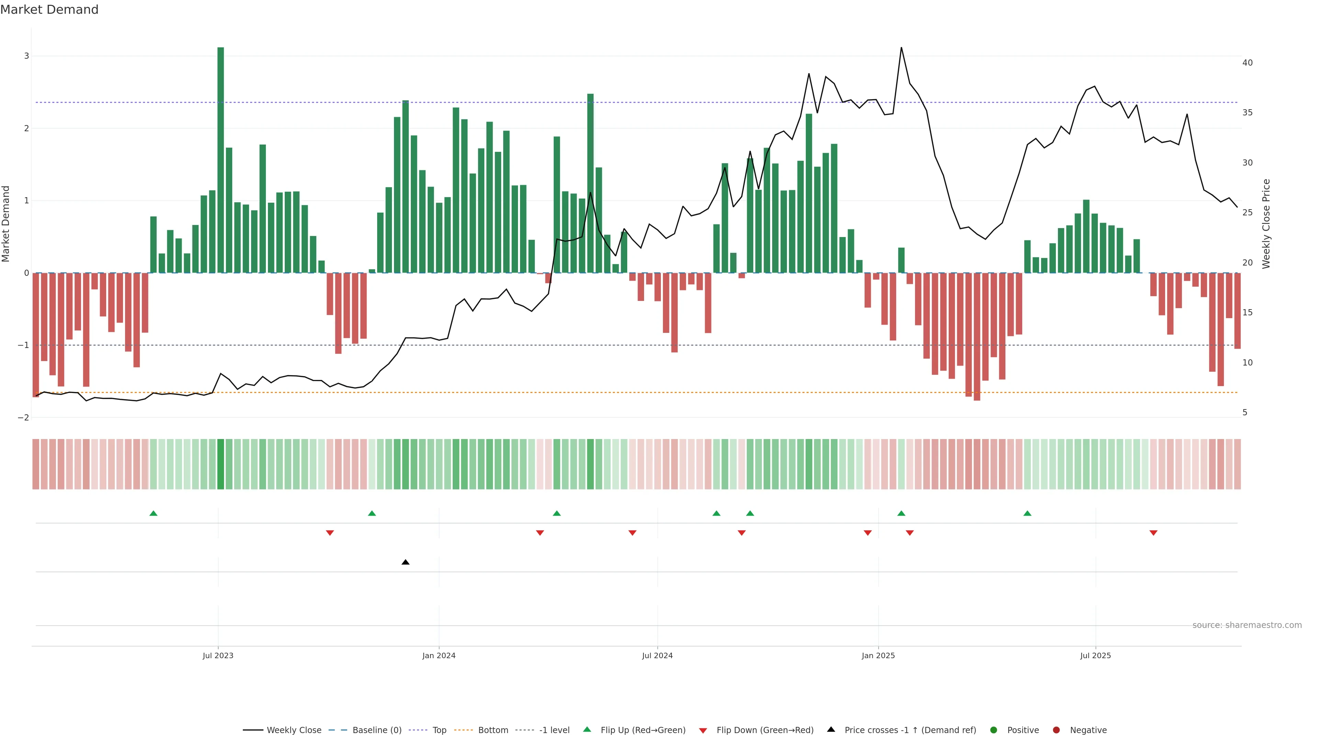Screen dimensions: 1319x742
Task: Click the leftmost green flip-up triangle marker
Action: click(x=153, y=513)
